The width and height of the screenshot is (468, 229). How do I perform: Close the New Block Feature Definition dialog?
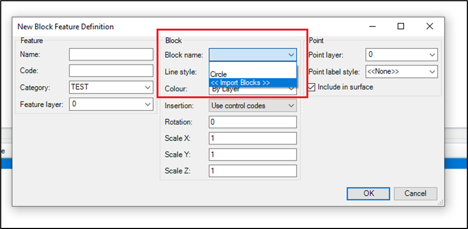pos(430,26)
